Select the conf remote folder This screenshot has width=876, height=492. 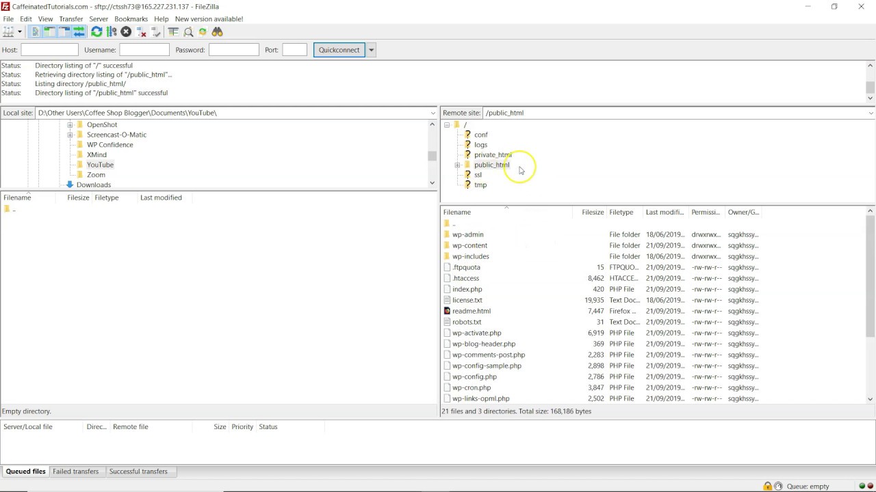481,135
